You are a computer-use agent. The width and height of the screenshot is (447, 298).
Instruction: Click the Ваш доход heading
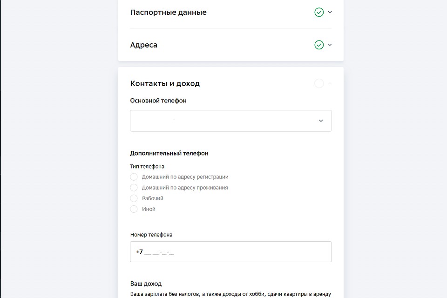click(146, 284)
